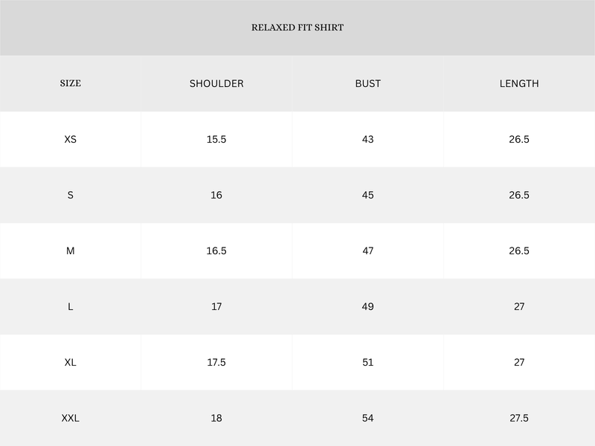Select the XS size row label
The height and width of the screenshot is (446, 595).
pyautogui.click(x=70, y=139)
